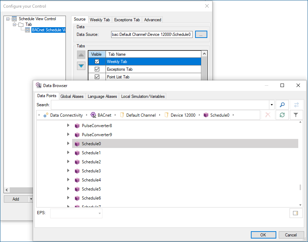Screen dimensions: 308x242
Task: Switch to the Global Aliases tab
Action: click(72, 96)
